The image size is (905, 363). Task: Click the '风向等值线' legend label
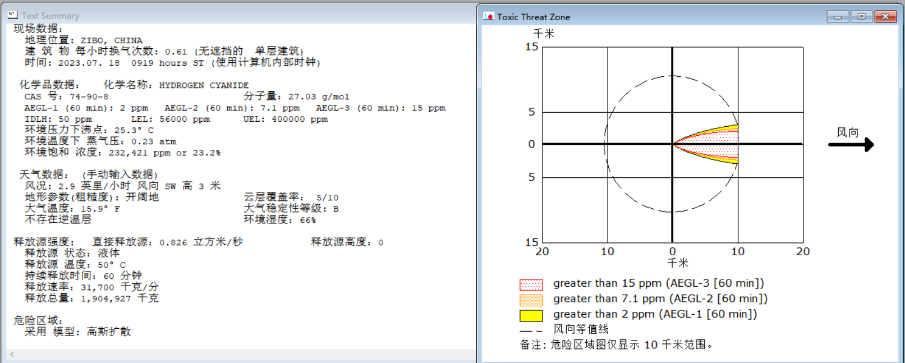pos(581,329)
